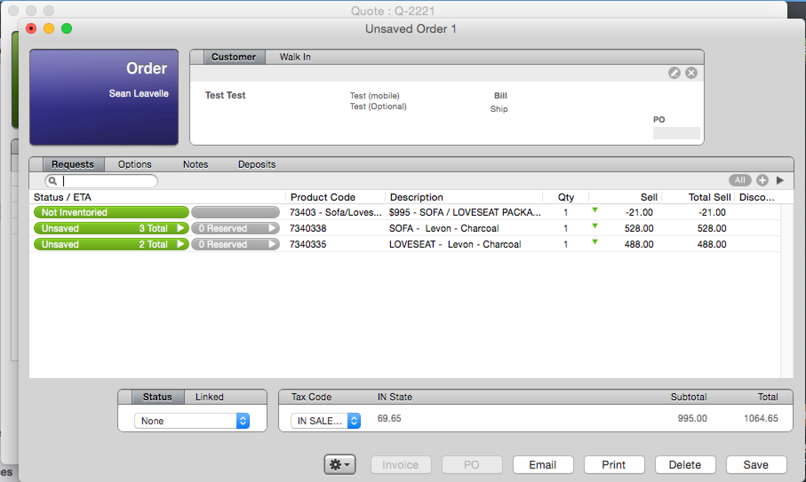Open the Status dropdown showing None
806x482 pixels.
pos(192,421)
